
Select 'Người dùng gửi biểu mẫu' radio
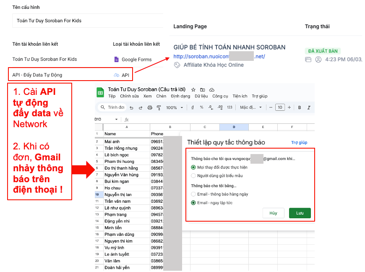(x=193, y=175)
